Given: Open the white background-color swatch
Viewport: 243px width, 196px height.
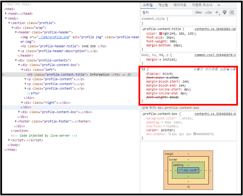Looking at the screenshot, I should click(181, 118).
